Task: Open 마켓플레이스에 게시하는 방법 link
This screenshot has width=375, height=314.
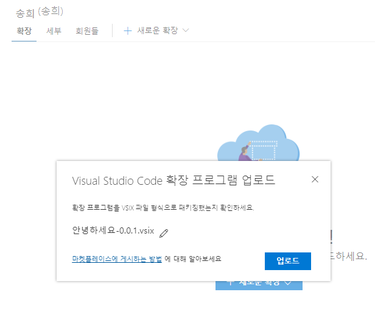Action: [117, 259]
